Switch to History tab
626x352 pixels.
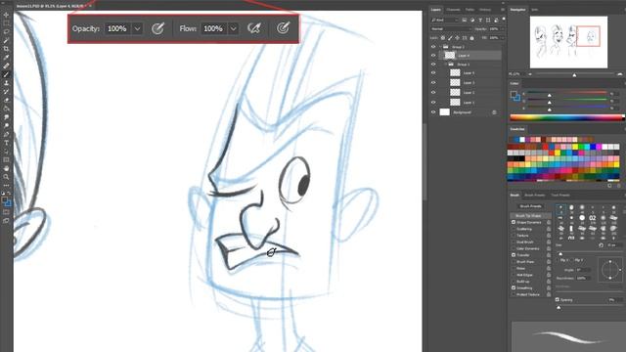click(485, 10)
